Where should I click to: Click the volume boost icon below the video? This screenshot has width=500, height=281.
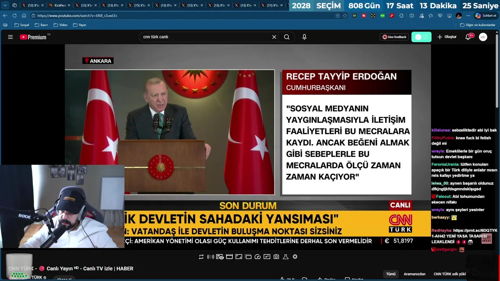(211, 257)
